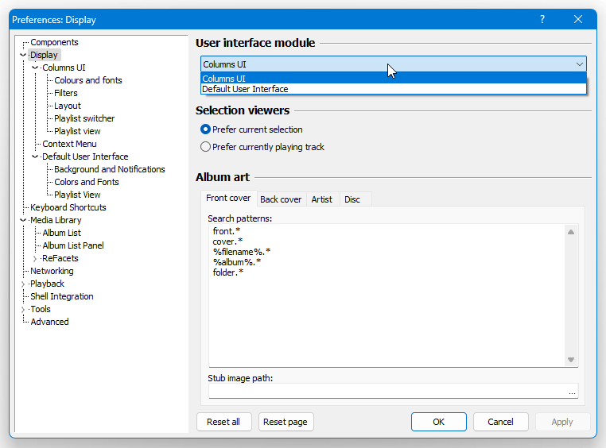Viewport: 606px width, 448px height.
Task: Choose Default User Interface in dropdown list
Action: [x=394, y=89]
